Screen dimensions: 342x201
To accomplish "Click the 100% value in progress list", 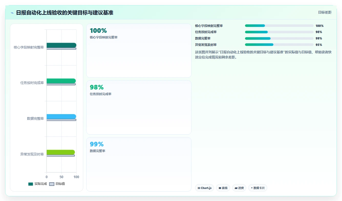I will 319,26.
